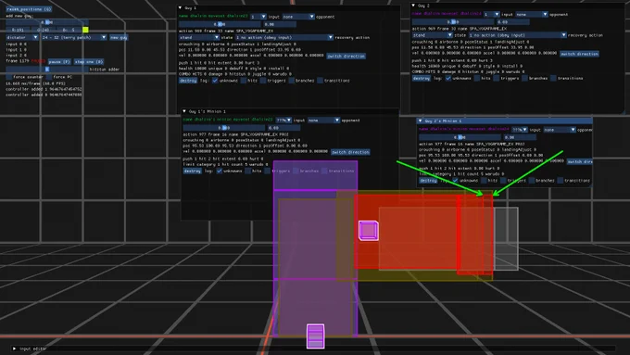
Task: Enable the force counter checkbox
Action: coord(9,77)
